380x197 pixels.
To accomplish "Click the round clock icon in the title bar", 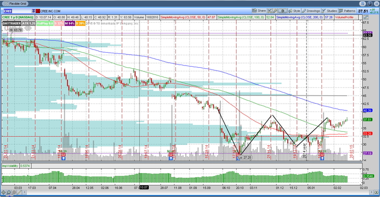I will coord(370,4).
